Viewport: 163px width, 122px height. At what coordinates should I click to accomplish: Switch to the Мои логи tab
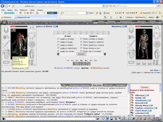tap(108, 85)
